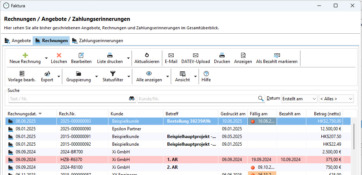Open the Liste drucken dropdown arrow
362x175 pixels.
point(128,58)
